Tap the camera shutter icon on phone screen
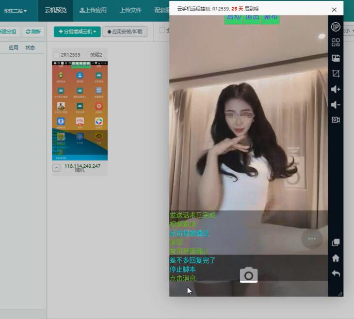This screenshot has height=319, width=354. (249, 275)
